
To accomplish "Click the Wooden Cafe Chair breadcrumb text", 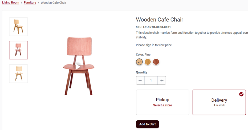I will point(54,3).
